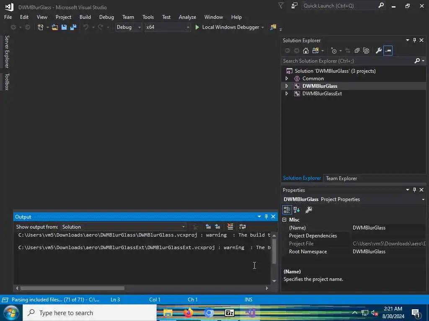Screen dimensions: 429x321
Task: Toggle auto-hide pin on Solution Explorer panel
Action: [x=414, y=40]
